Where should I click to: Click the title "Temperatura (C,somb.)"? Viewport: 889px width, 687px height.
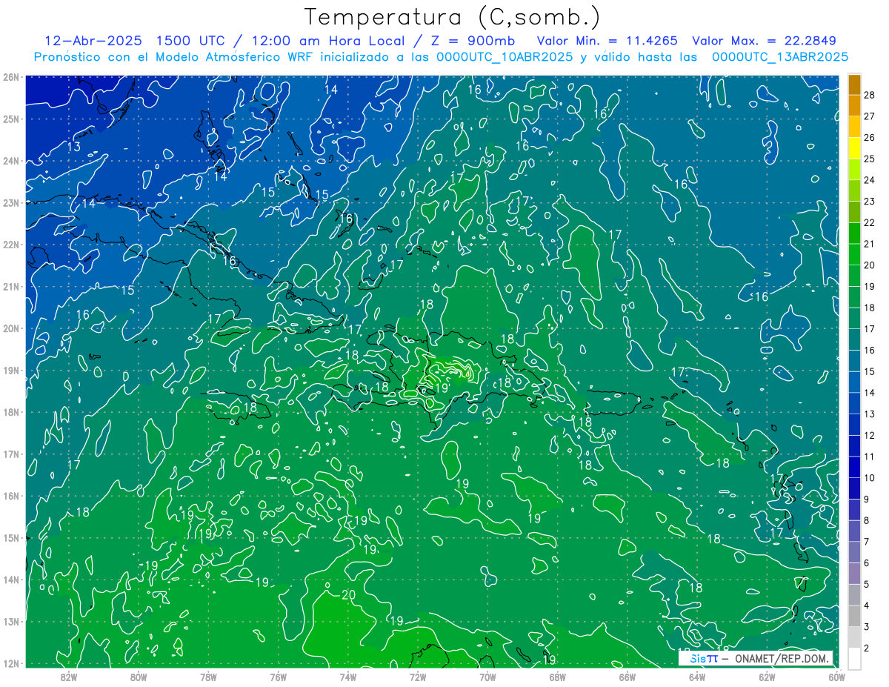tap(453, 18)
